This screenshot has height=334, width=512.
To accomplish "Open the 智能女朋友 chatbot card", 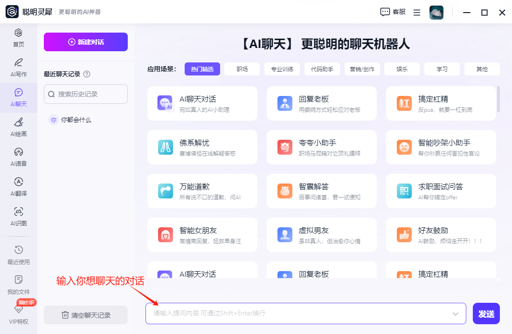I will [202, 235].
